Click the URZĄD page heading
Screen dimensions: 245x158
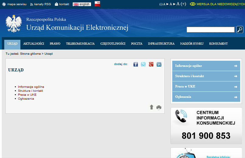(x=16, y=70)
